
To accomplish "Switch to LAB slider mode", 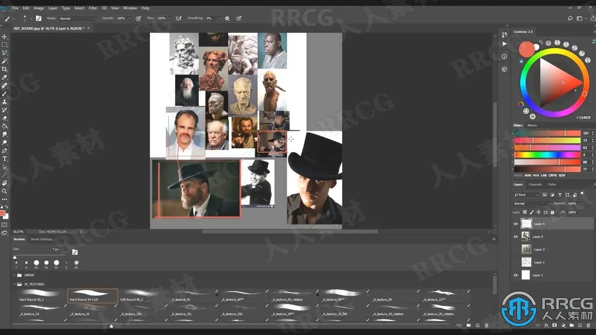I will tap(544, 175).
